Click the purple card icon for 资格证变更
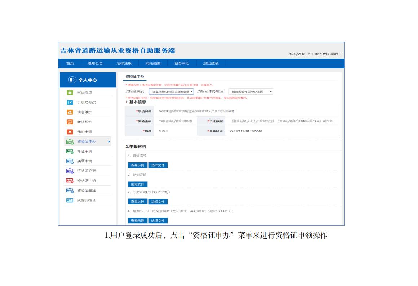Screen dimensions: 418x286 (70, 171)
